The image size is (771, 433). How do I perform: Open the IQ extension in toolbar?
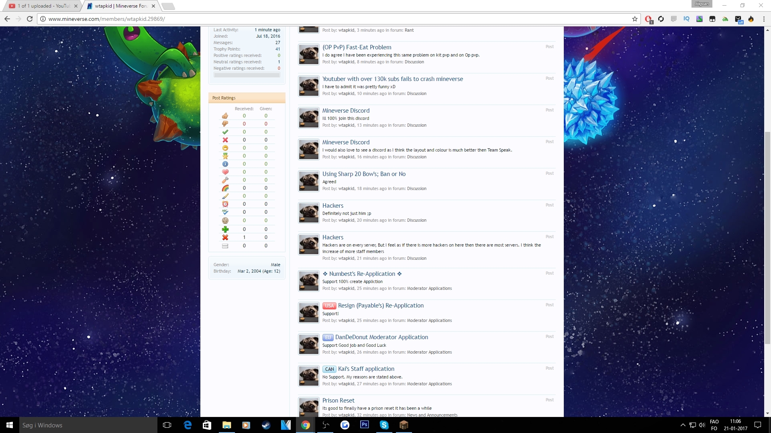[686, 19]
